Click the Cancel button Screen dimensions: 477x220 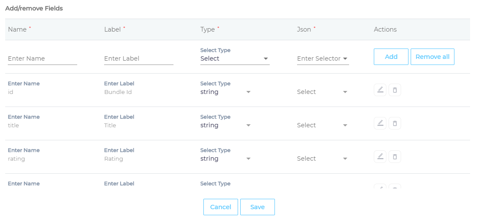220,207
